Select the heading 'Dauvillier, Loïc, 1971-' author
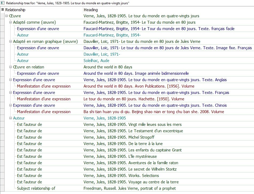The image size is (254, 194). (102, 54)
